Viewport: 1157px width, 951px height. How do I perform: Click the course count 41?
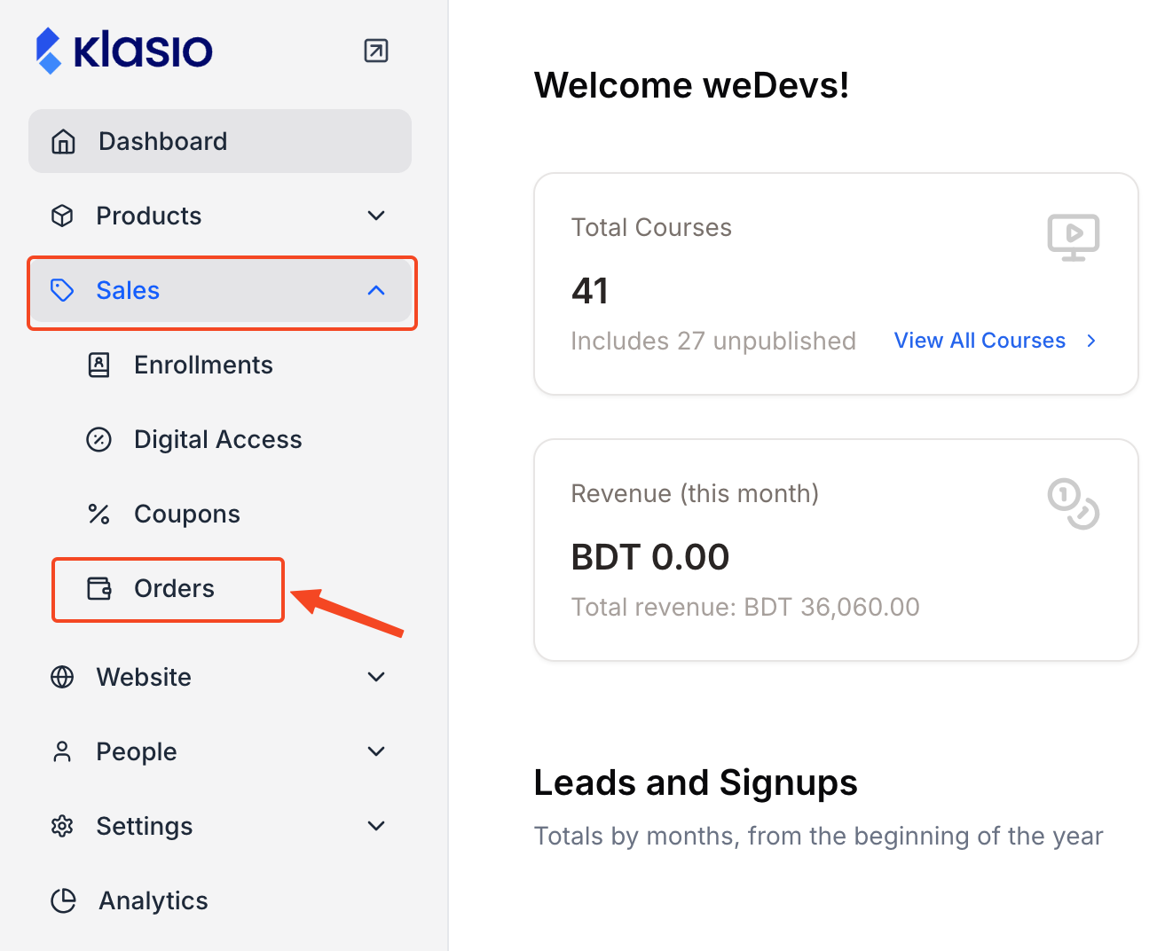click(x=590, y=291)
